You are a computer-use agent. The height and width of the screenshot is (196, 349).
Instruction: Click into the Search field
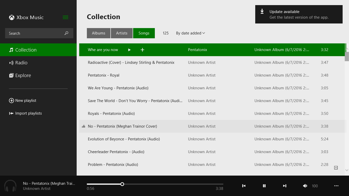(39, 33)
